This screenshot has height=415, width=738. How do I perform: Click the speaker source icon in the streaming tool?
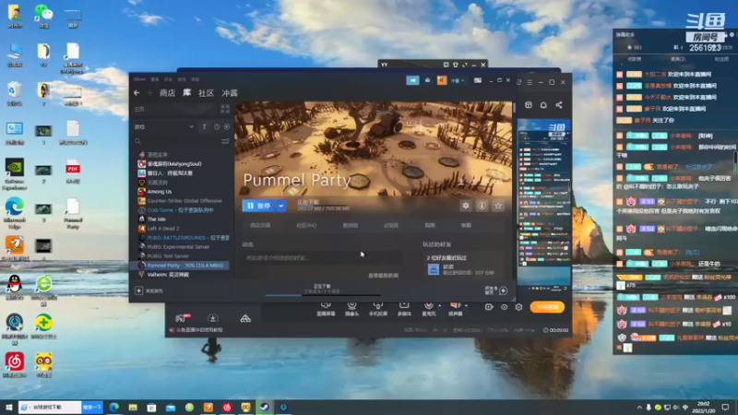coord(455,307)
